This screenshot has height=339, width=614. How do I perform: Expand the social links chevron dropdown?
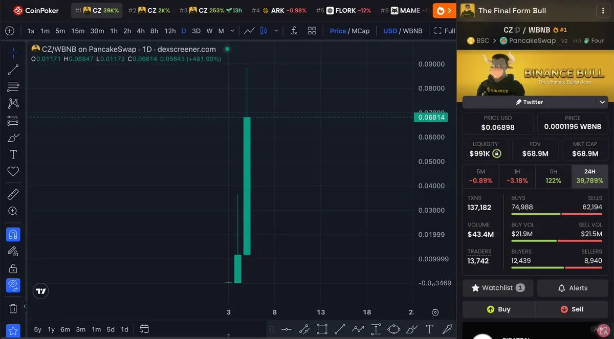(602, 102)
